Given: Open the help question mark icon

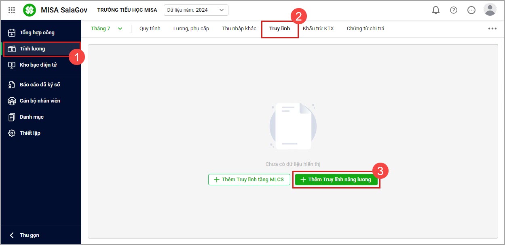Looking at the screenshot, I should click(x=454, y=10).
